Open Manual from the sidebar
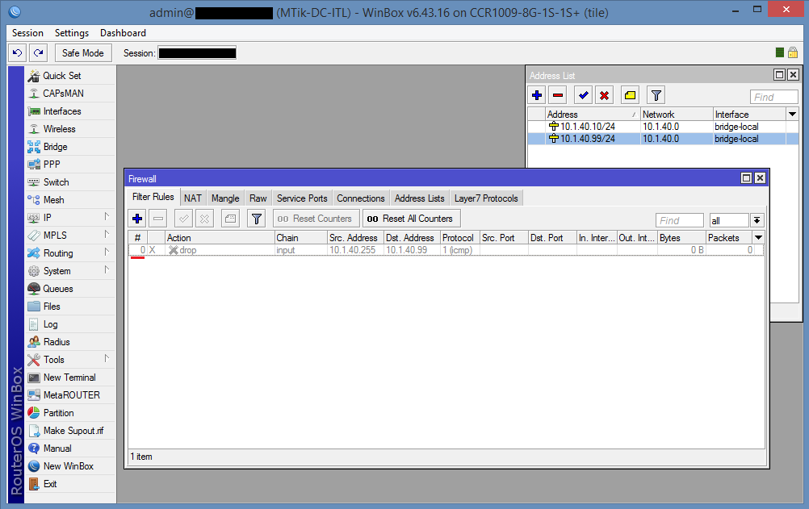Screen dimensions: 809x509 pos(70,449)
